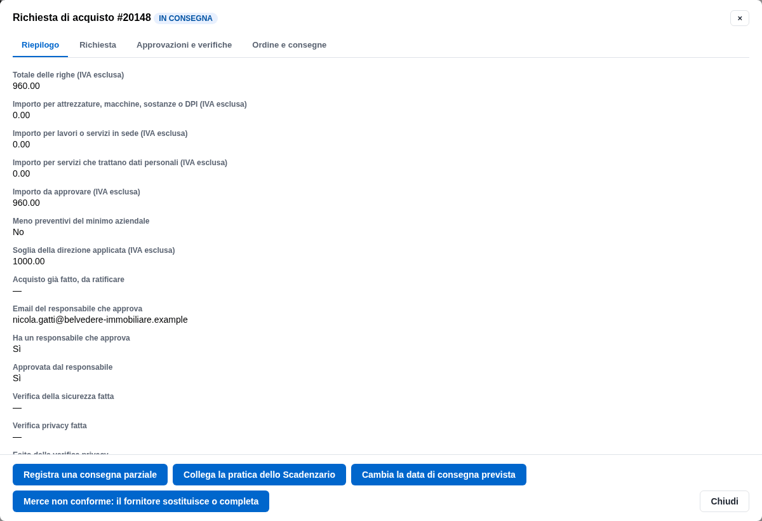Viewport: 762px width, 521px height.
Task: Close the dialog with the × icon
Action: pyautogui.click(x=740, y=18)
